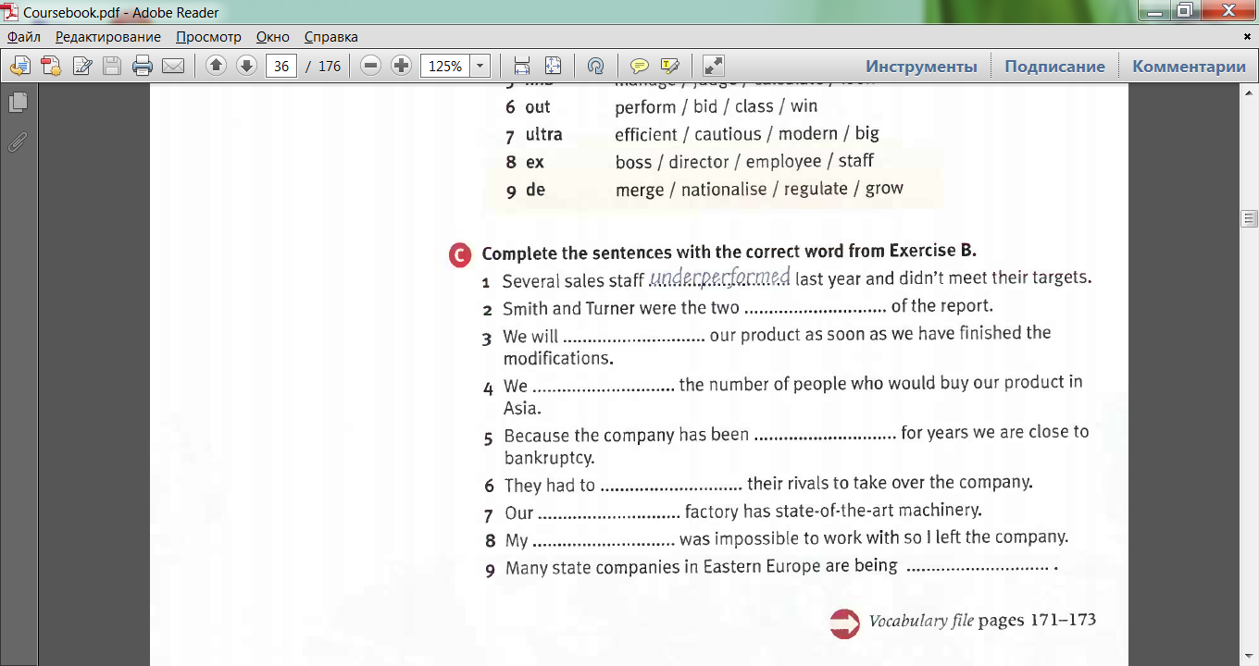Click the red arrow beside Vocabulary file
The width and height of the screenshot is (1259, 666).
click(845, 623)
